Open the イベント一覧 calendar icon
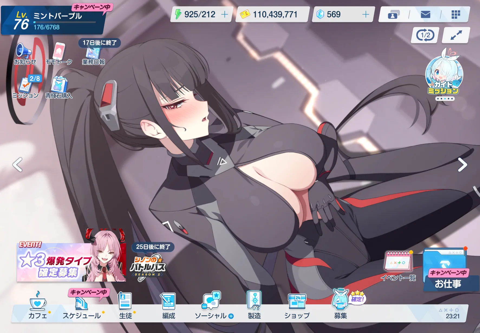Image resolution: width=480 pixels, height=333 pixels. [398, 266]
